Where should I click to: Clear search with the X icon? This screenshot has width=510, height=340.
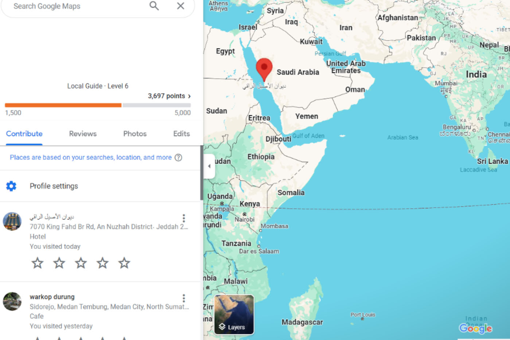[180, 6]
